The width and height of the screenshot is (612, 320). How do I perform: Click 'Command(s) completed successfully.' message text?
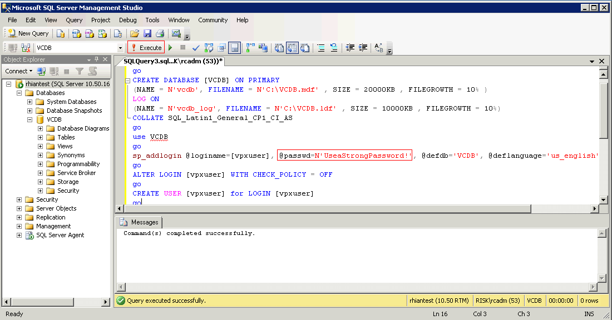[189, 233]
